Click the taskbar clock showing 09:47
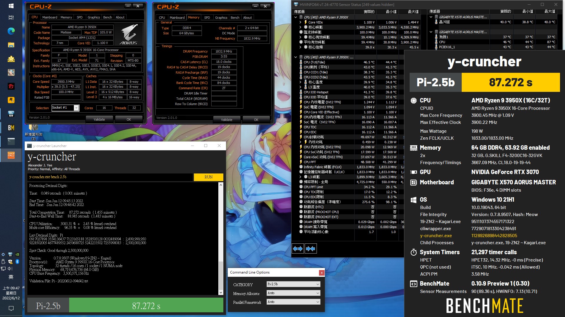Image resolution: width=565 pixels, height=317 pixels. [x=11, y=293]
